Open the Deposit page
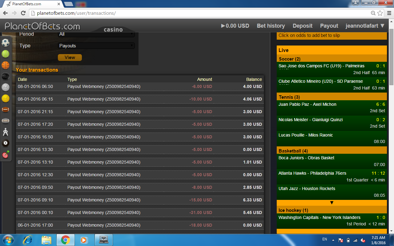The height and width of the screenshot is (246, 394). 303,26
